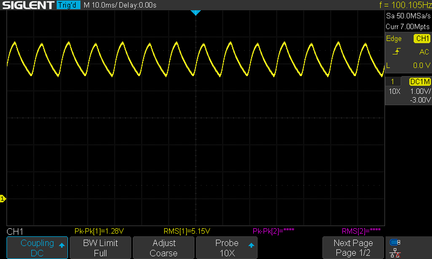Click the channel 1 ground level marker
Viewport: 432px width, 259px height.
(3, 199)
